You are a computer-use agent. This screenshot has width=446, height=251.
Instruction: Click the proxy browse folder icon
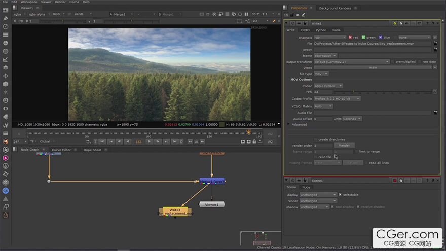435,50
